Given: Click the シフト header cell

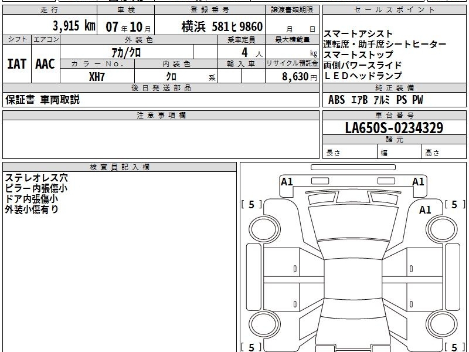Looking at the screenshot, I should [x=18, y=39].
